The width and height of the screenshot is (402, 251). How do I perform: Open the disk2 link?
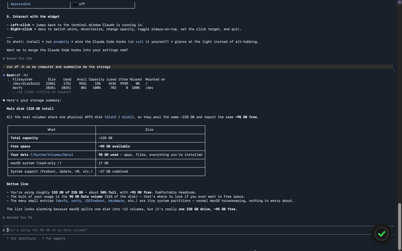[127, 117]
